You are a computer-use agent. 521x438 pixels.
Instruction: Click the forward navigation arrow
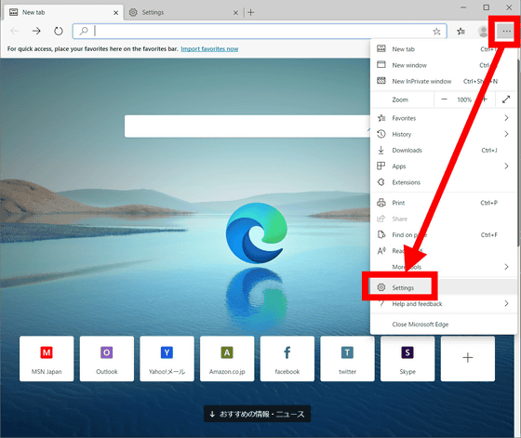pos(36,32)
